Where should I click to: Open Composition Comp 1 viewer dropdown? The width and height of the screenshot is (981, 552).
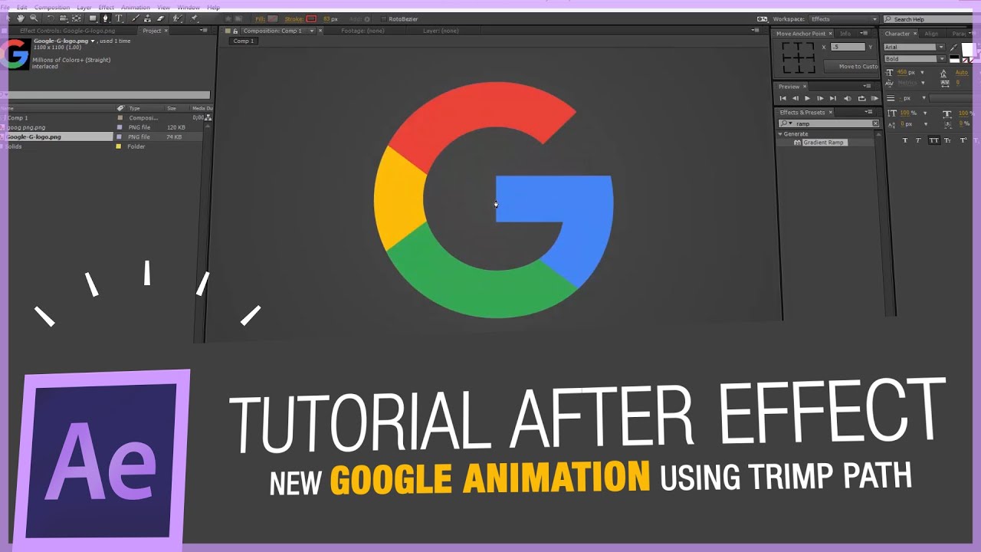(x=312, y=31)
